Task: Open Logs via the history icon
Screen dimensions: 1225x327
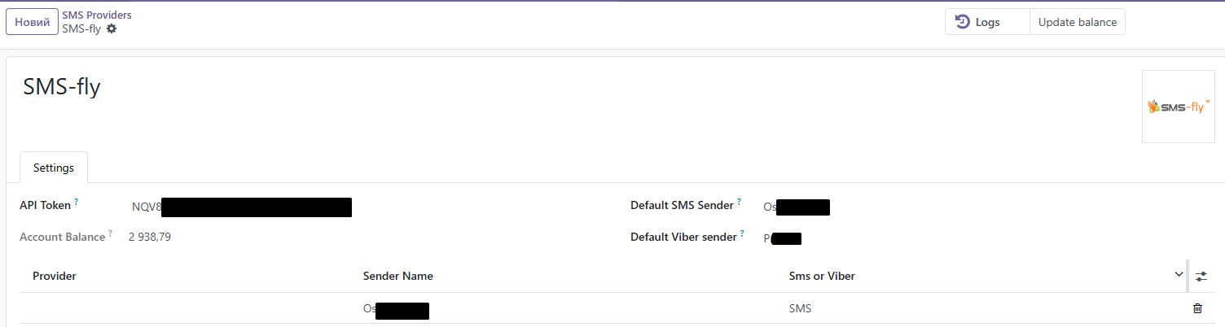Action: [x=963, y=22]
